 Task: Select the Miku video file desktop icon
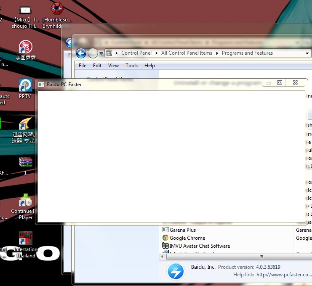point(25,9)
